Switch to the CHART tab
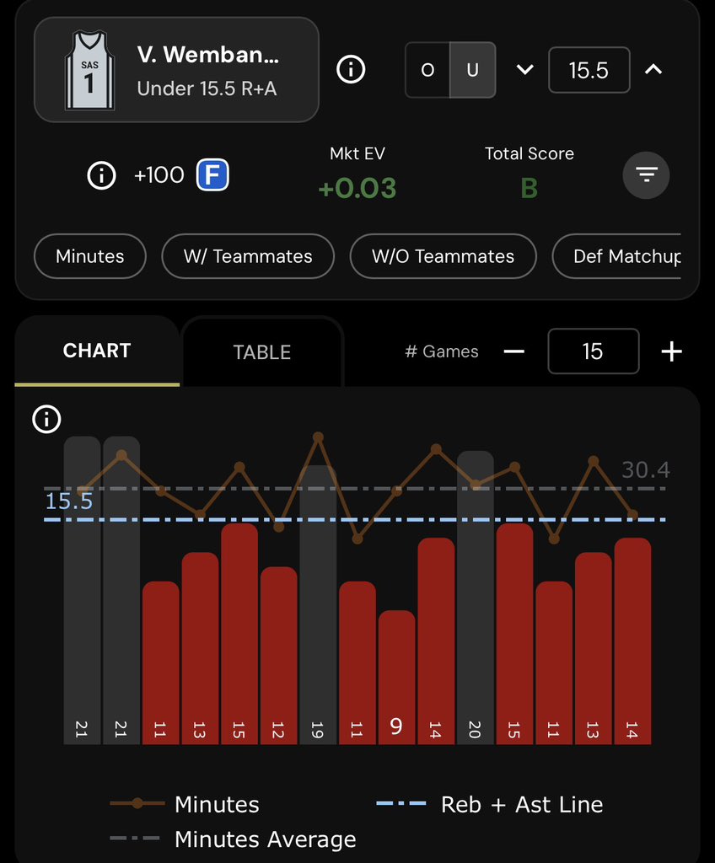This screenshot has height=863, width=715. [97, 351]
